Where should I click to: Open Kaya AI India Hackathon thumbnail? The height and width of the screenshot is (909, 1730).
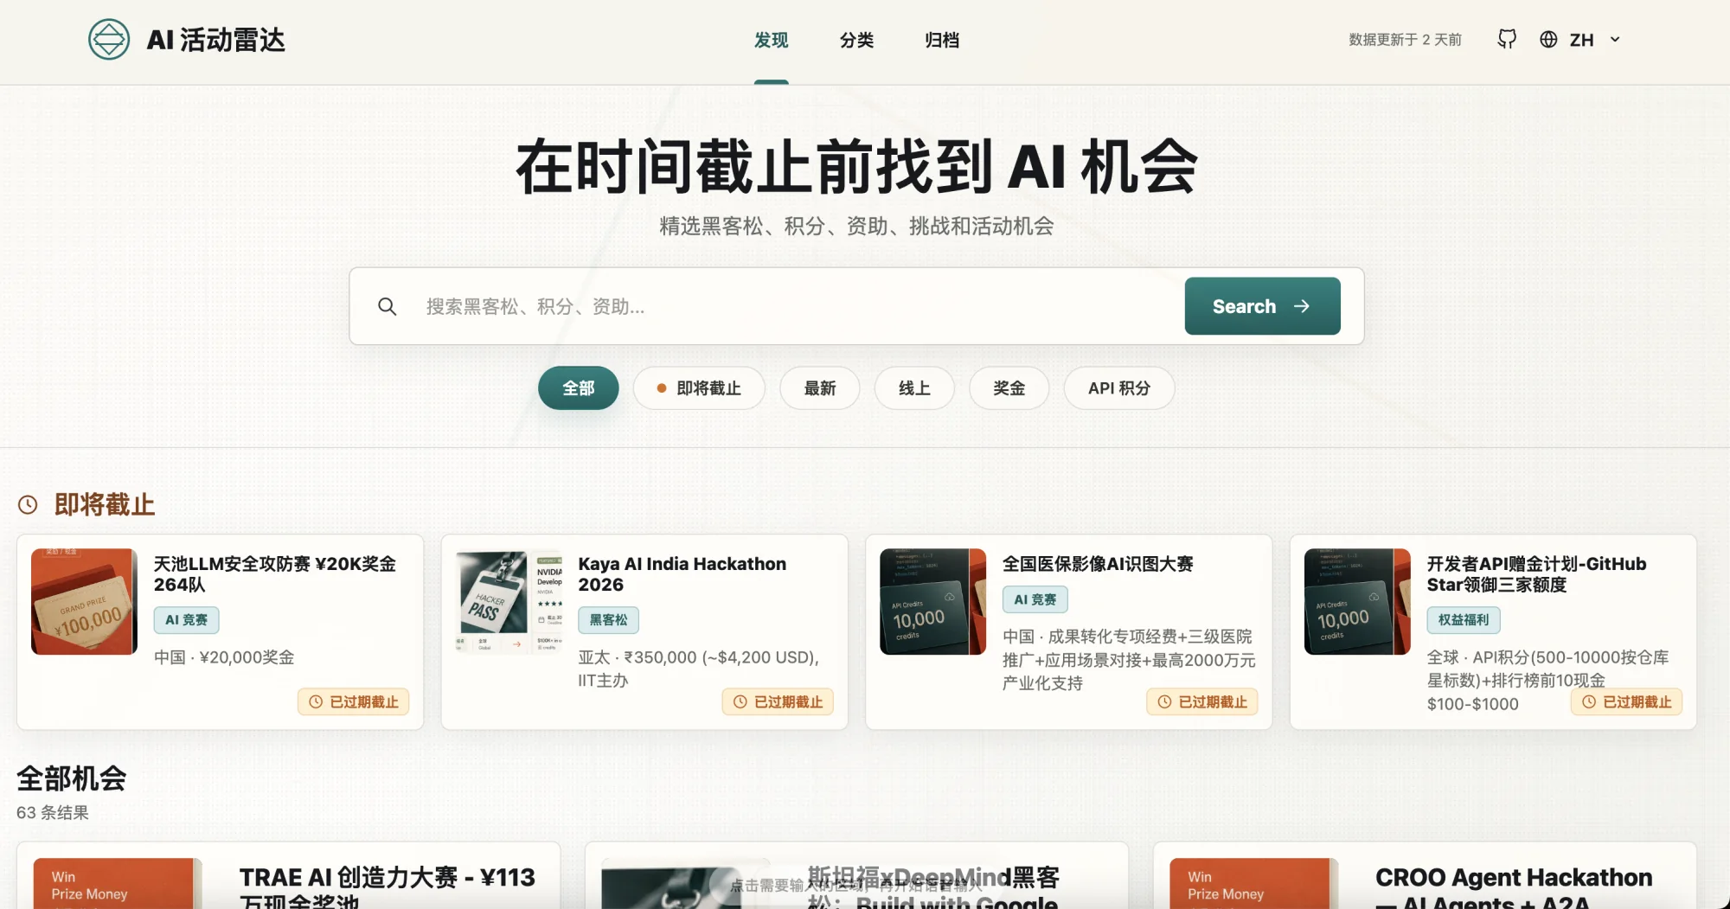pos(509,601)
